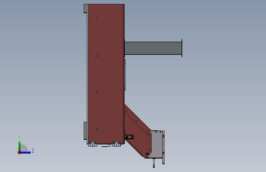
Task: Select the gray horizontal duct
Action: point(153,48)
